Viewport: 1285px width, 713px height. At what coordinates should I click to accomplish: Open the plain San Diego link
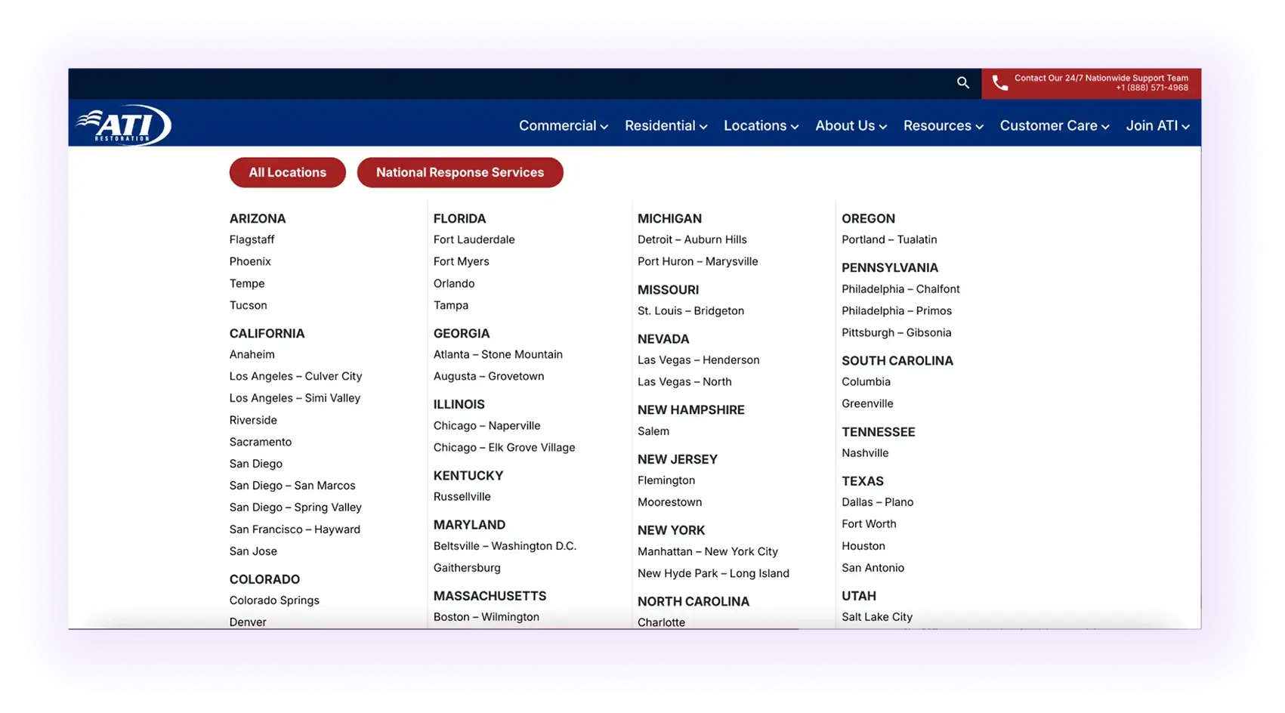click(255, 464)
